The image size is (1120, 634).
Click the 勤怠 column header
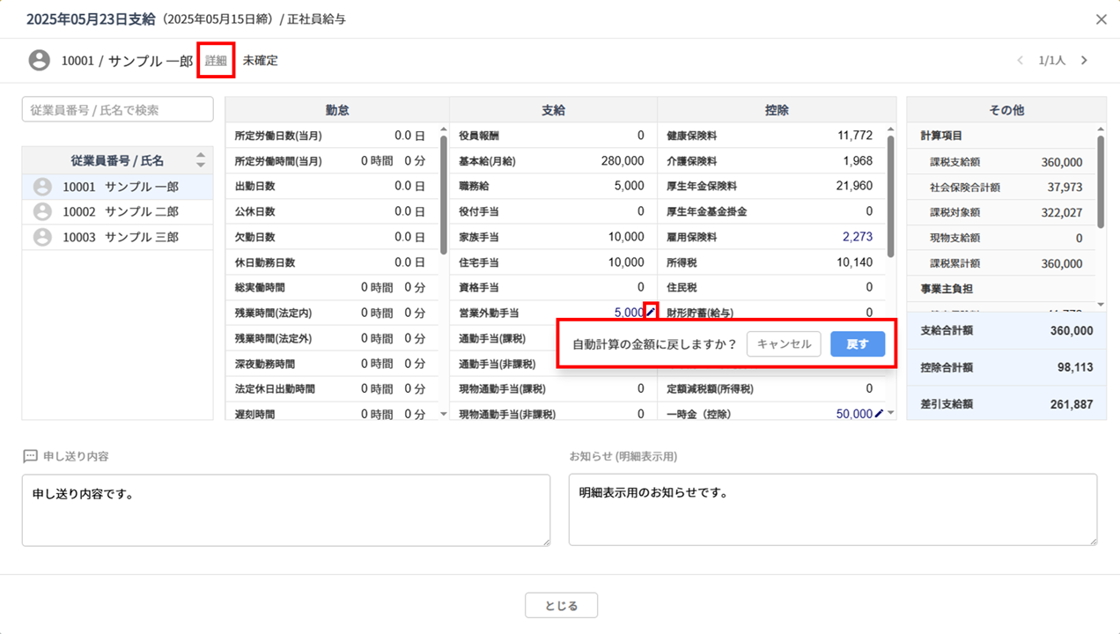coord(337,110)
